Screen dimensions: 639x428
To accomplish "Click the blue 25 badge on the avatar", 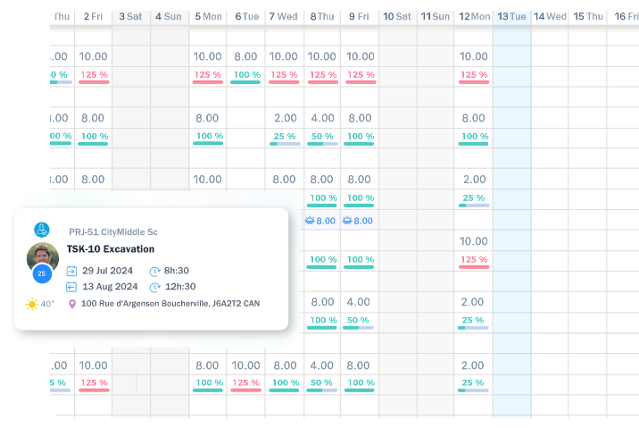I will (41, 273).
